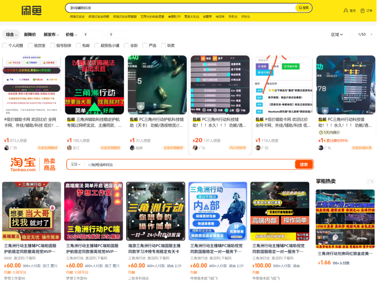The image size is (377, 288).
Task: Tick the 严选 checkbox
Action: (x=145, y=45)
